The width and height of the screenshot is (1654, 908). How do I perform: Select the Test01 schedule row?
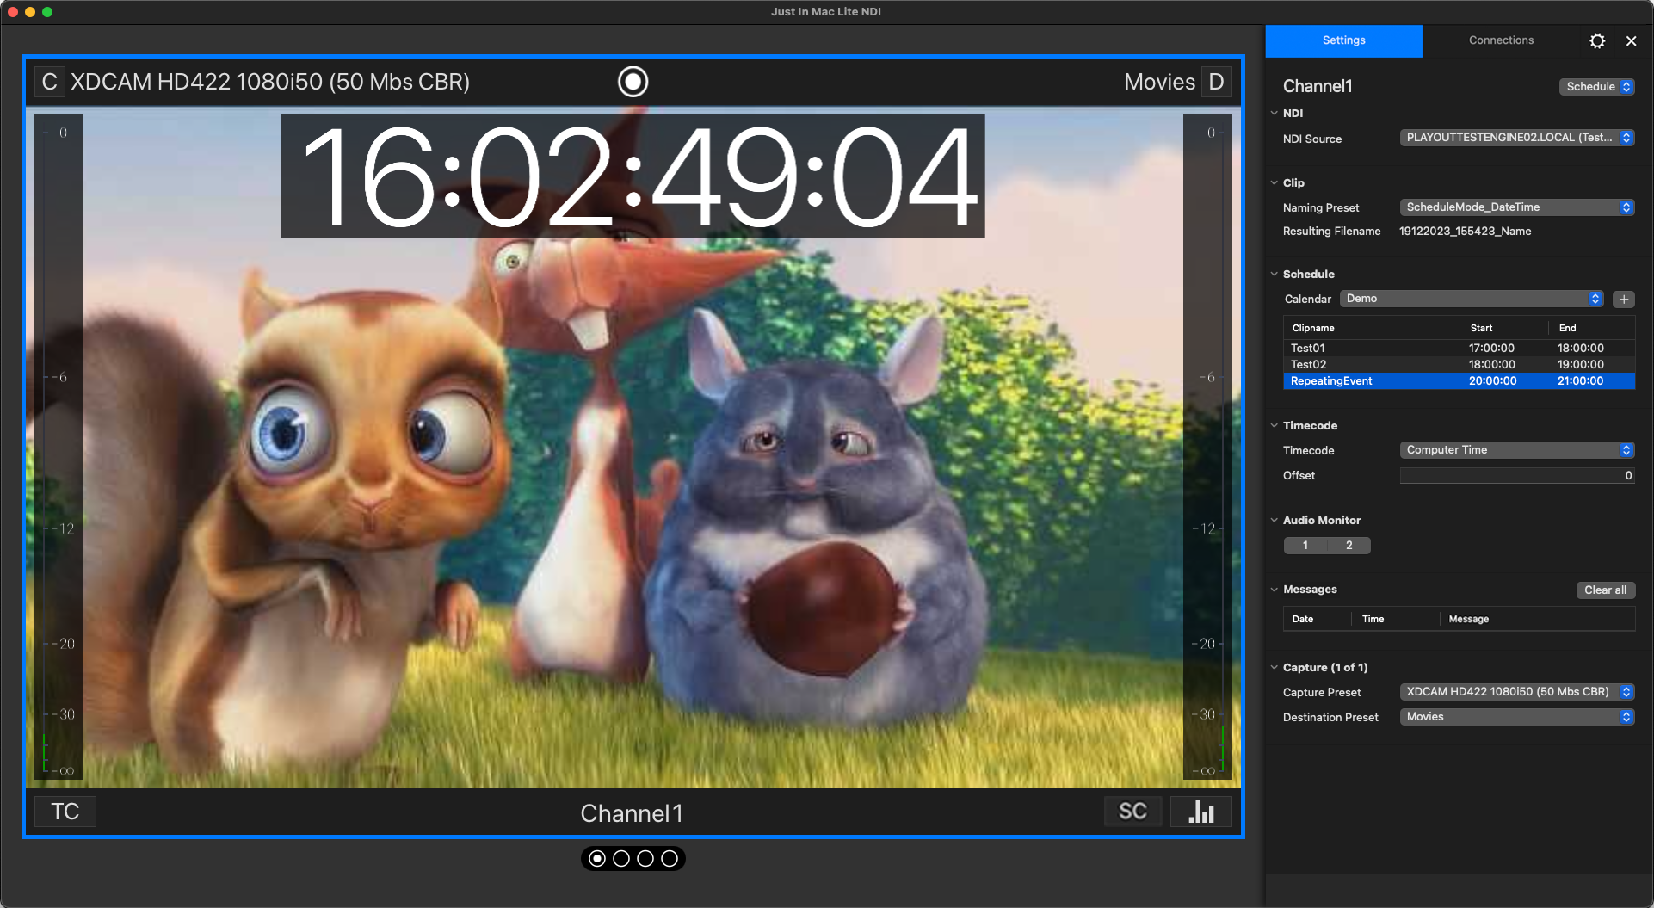pyautogui.click(x=1459, y=349)
